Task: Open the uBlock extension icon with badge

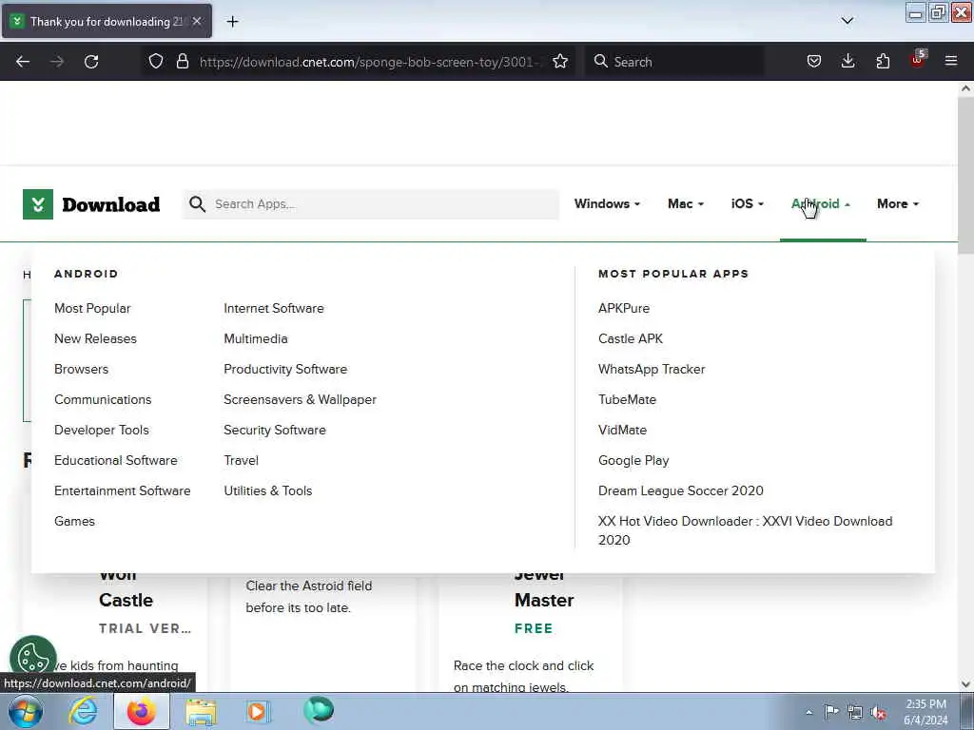Action: pyautogui.click(x=918, y=60)
